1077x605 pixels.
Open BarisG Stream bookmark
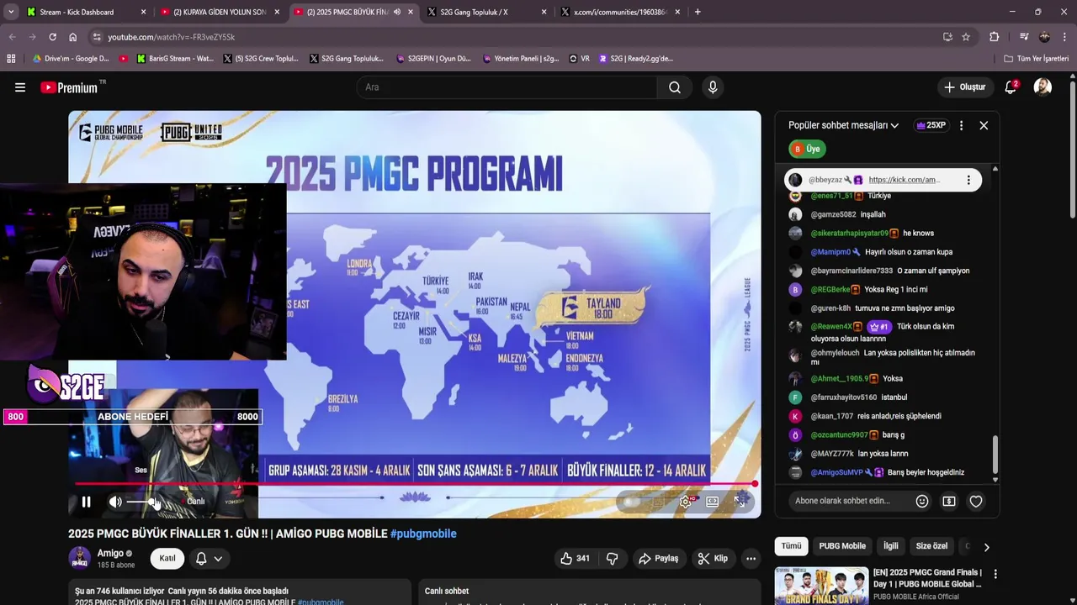click(173, 59)
